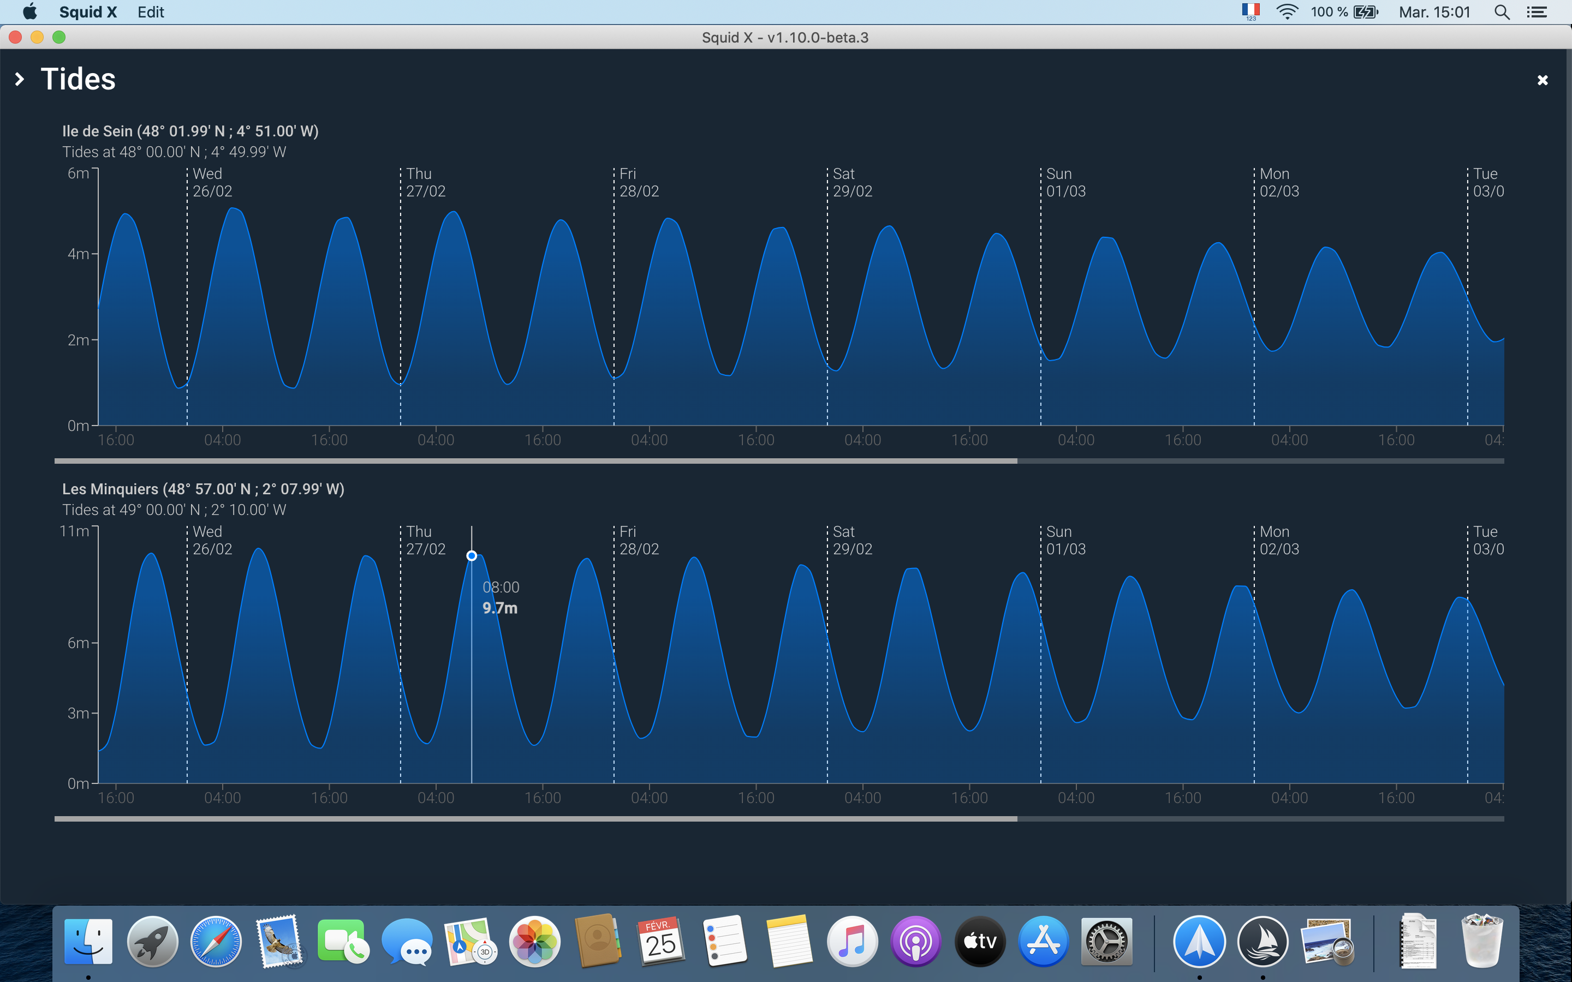Click the French flag input source

point(1251,11)
